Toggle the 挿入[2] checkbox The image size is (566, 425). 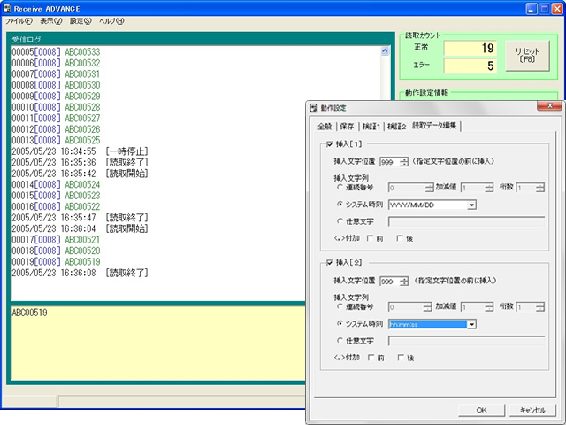pyautogui.click(x=329, y=263)
